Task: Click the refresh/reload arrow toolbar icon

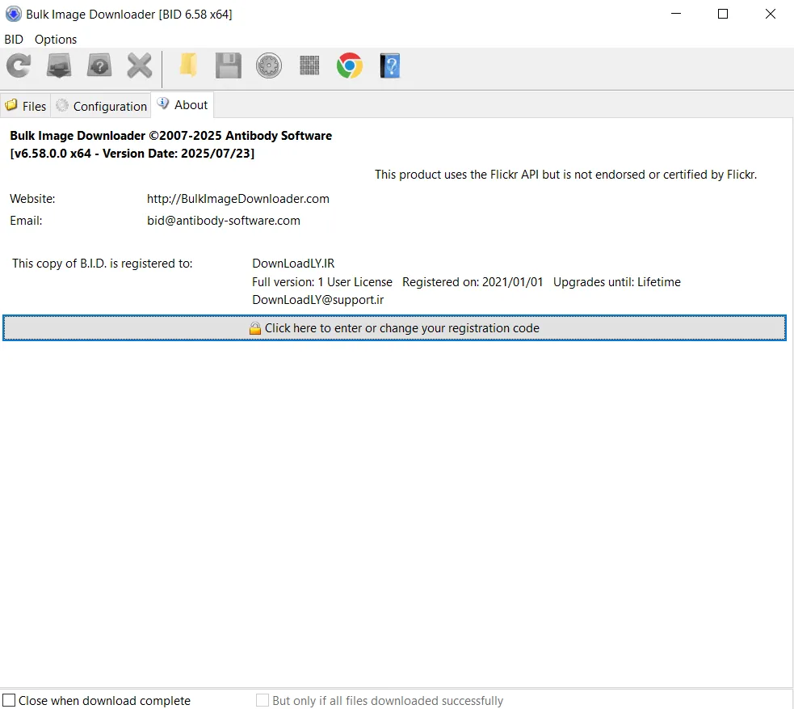Action: click(19, 65)
